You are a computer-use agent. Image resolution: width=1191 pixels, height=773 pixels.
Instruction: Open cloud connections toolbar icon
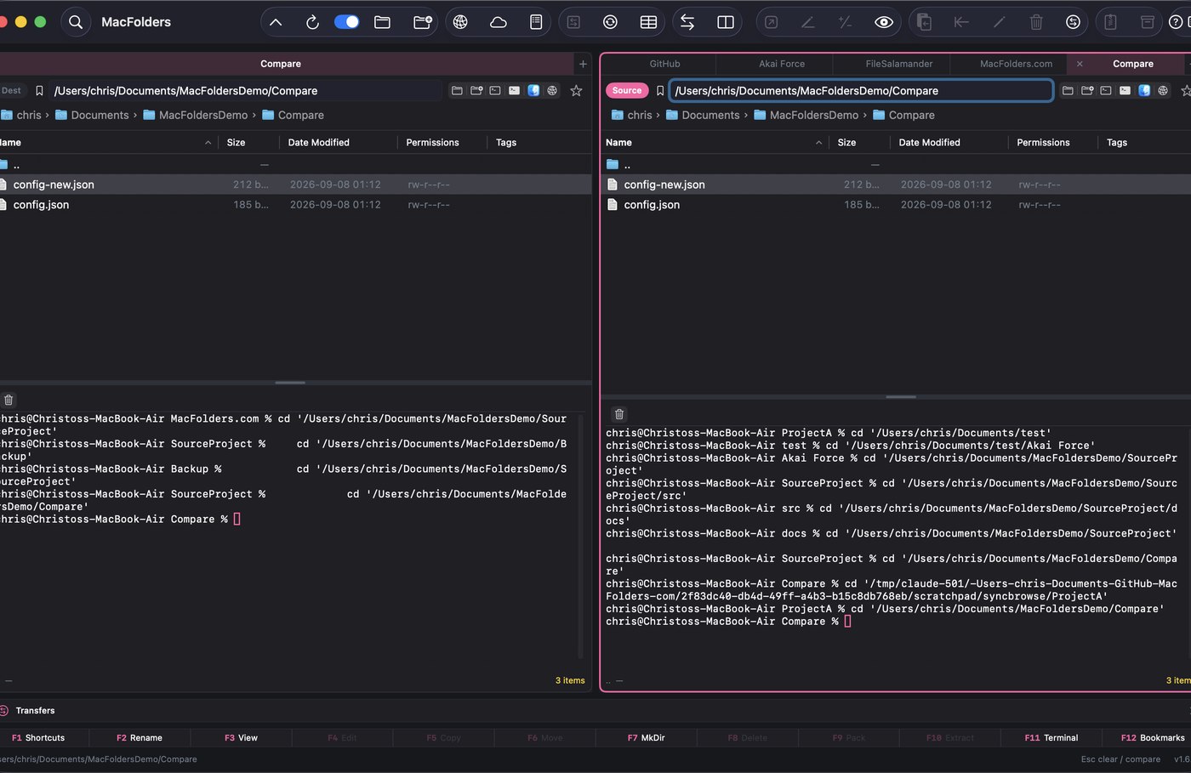499,22
